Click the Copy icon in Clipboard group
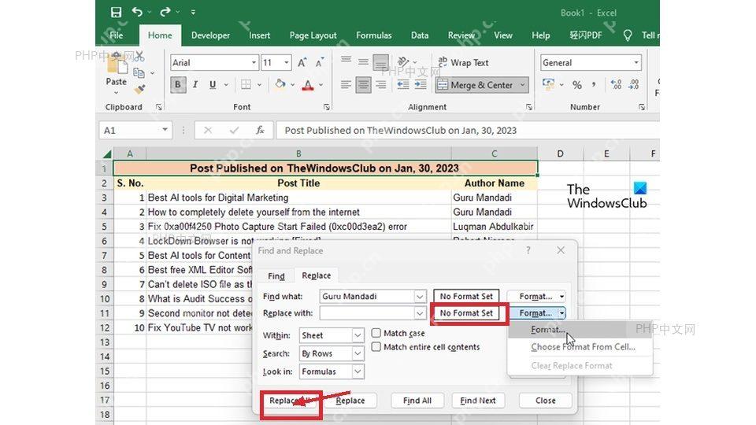The height and width of the screenshot is (425, 756). (139, 72)
